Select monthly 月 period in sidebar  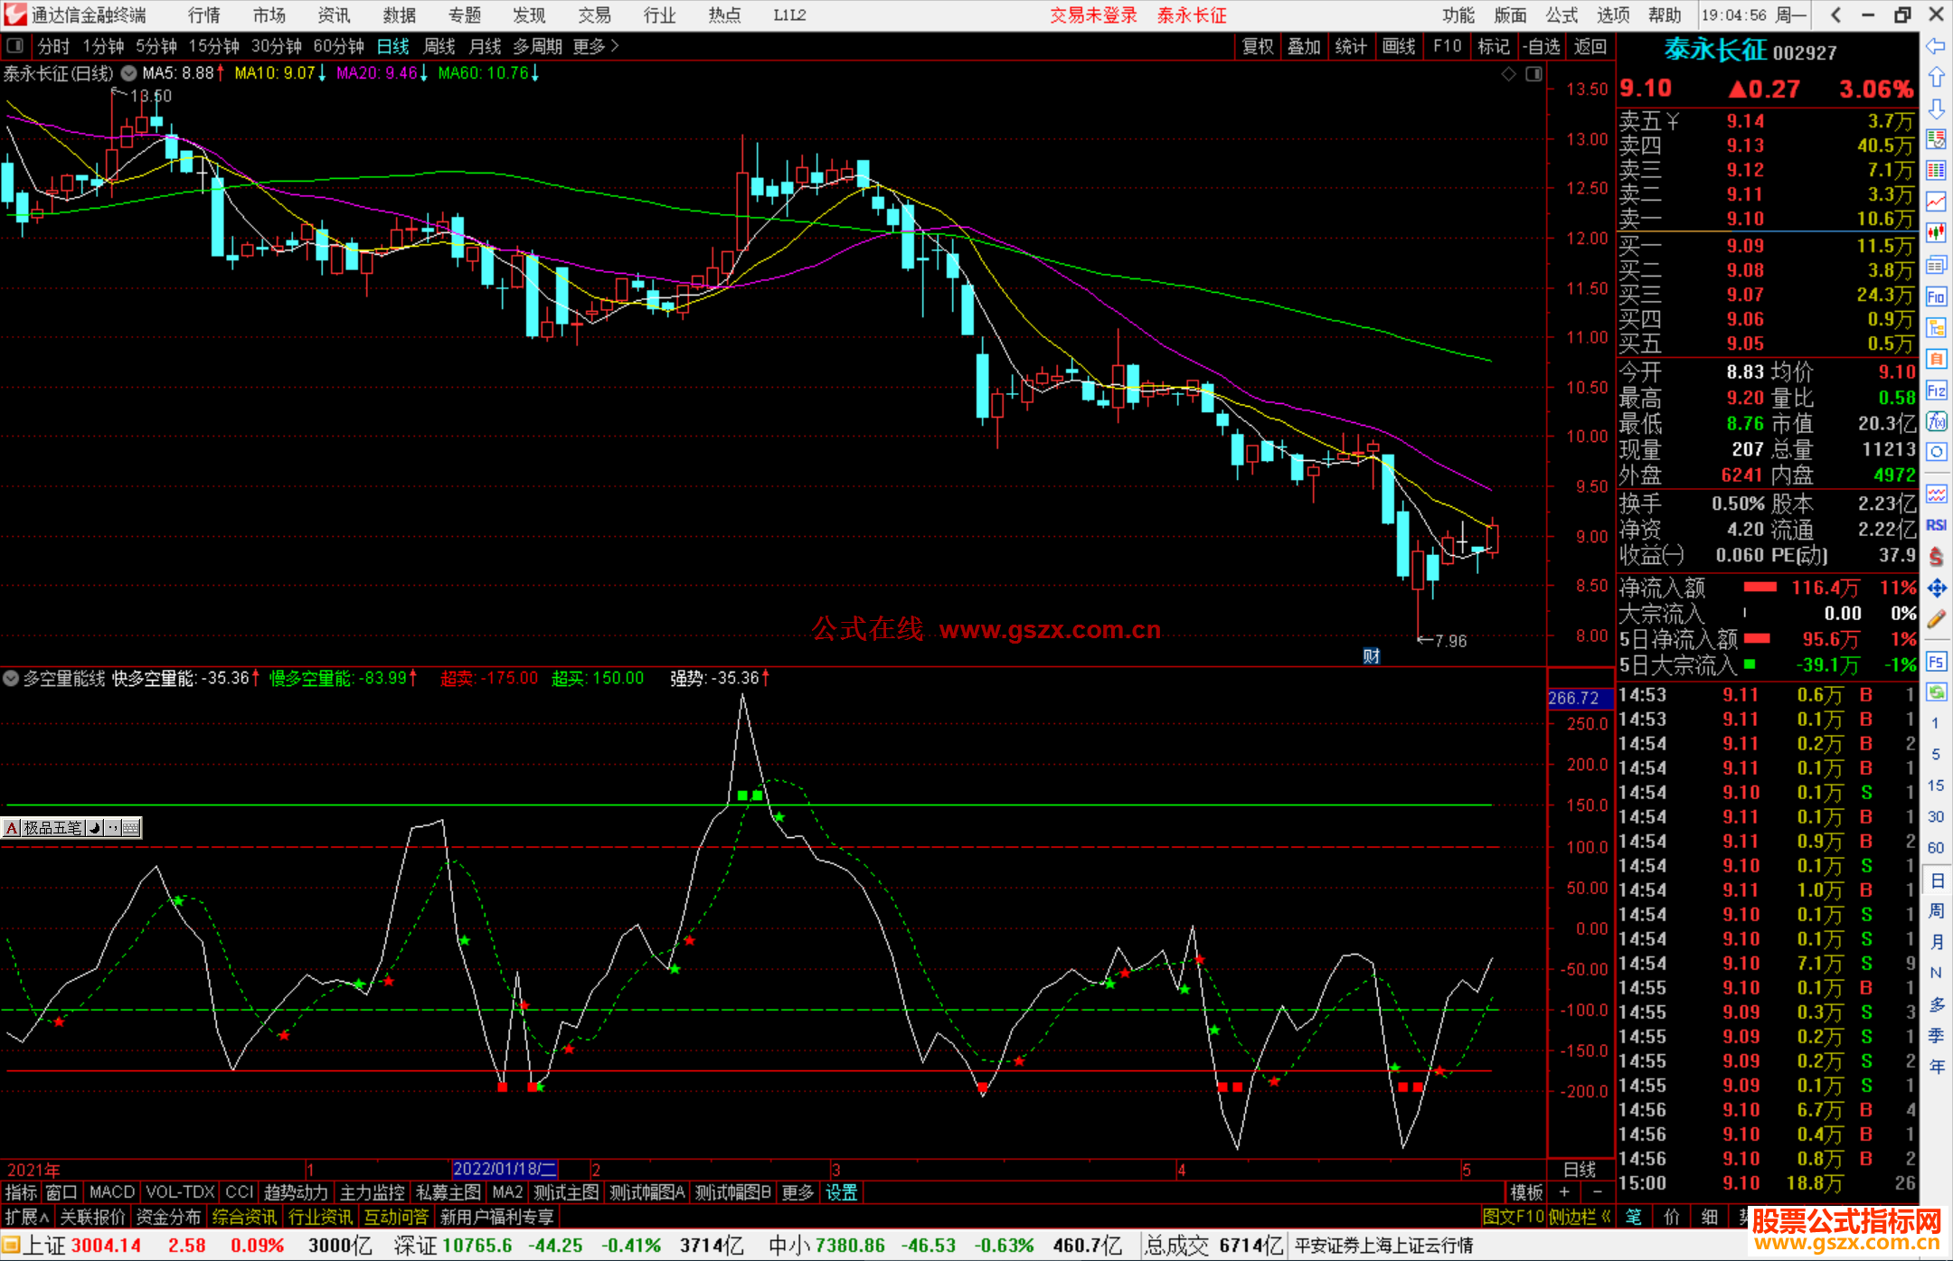1936,942
